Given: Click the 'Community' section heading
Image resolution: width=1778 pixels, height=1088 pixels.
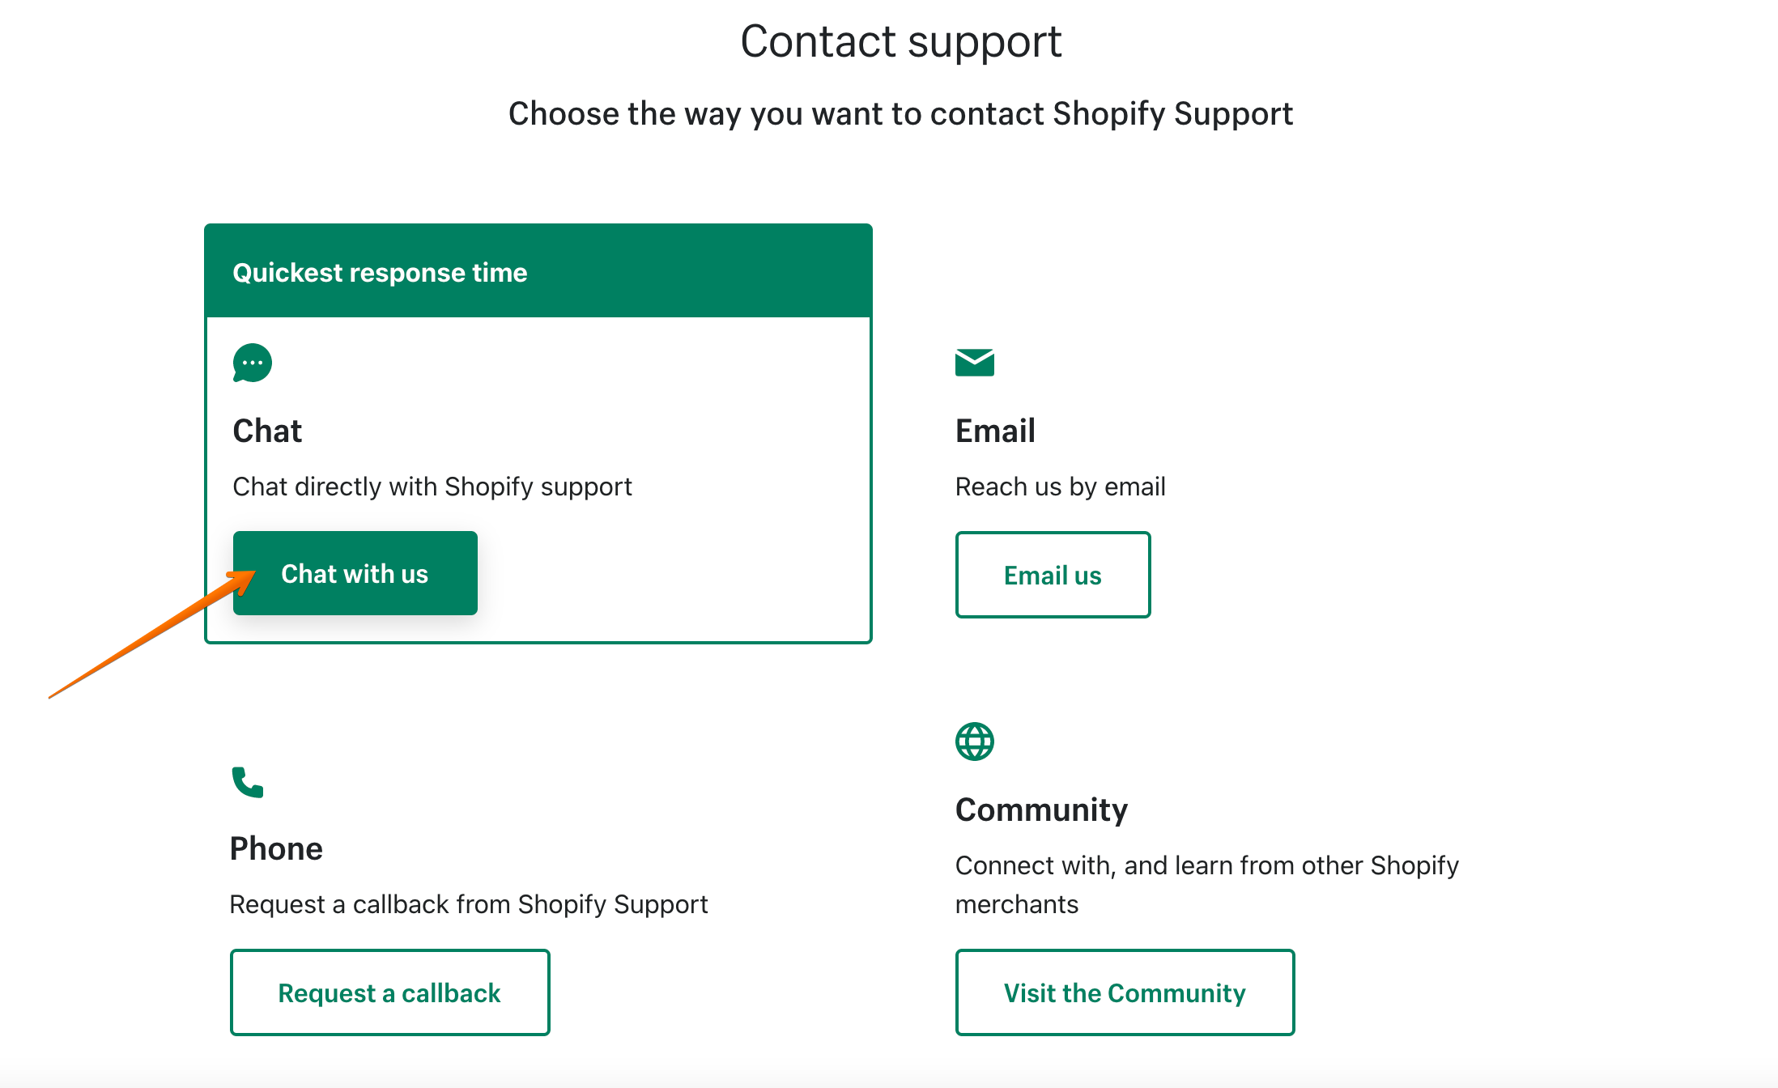Looking at the screenshot, I should 1041,810.
